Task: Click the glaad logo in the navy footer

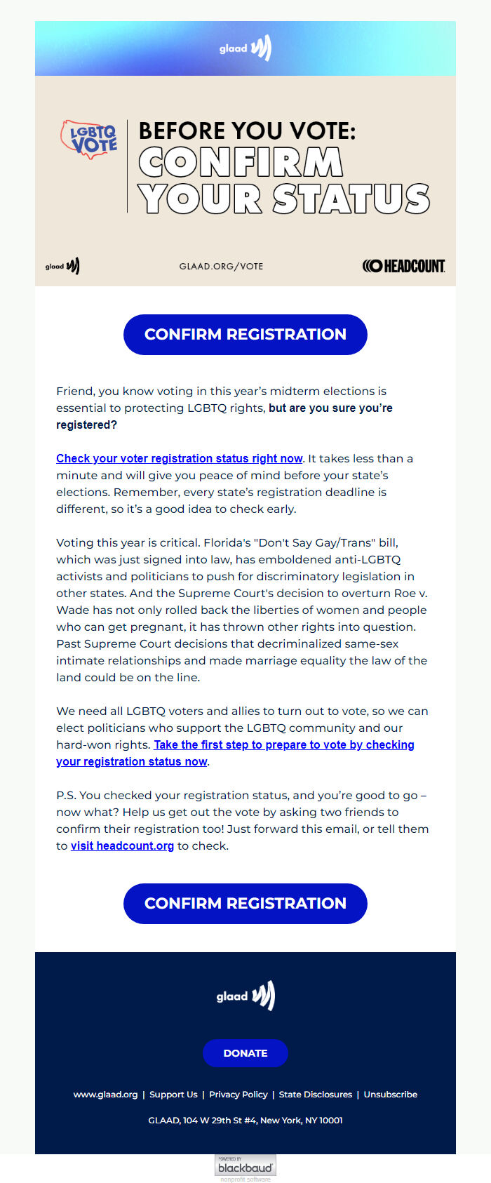Action: click(x=245, y=994)
